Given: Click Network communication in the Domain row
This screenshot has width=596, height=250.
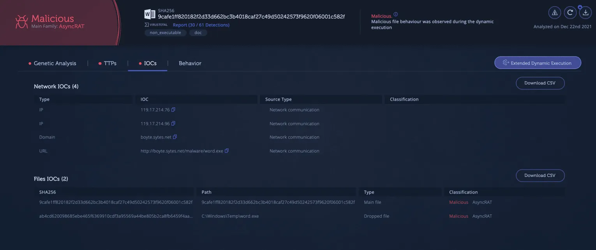Looking at the screenshot, I should coord(294,137).
